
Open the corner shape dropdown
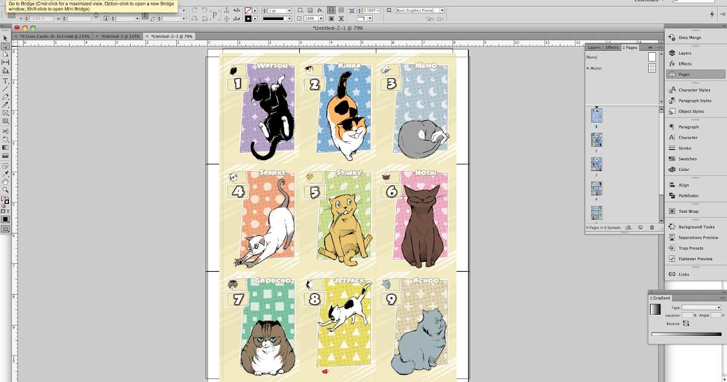(370, 19)
